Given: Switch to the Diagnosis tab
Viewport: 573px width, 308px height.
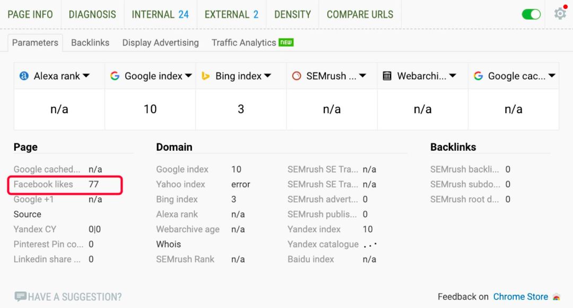Looking at the screenshot, I should pyautogui.click(x=92, y=14).
